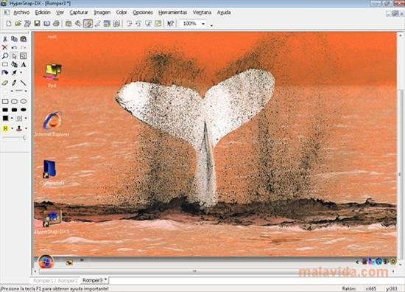
Task: Open the Imagen menu
Action: pyautogui.click(x=102, y=13)
